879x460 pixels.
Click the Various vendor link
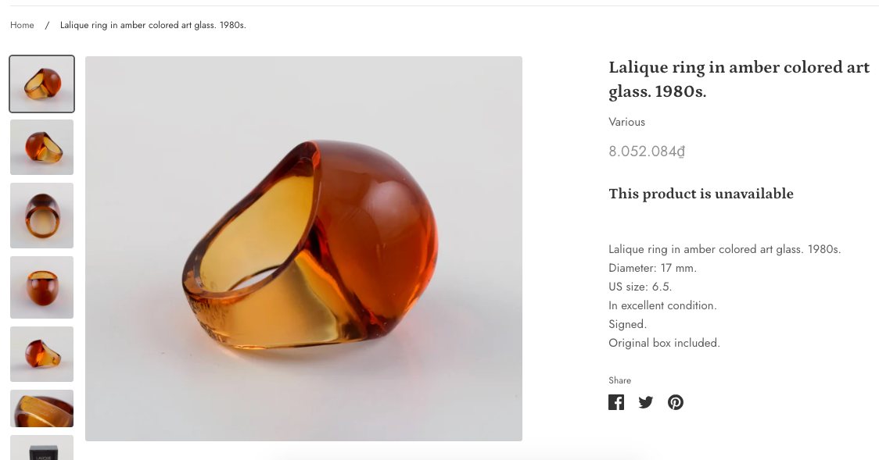point(626,122)
